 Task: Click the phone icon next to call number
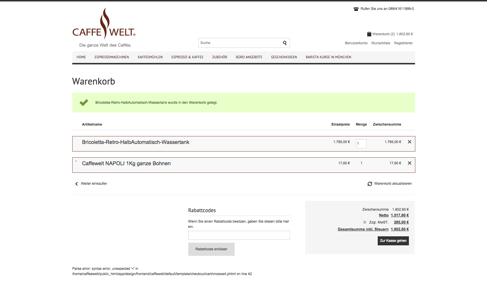coord(356,9)
